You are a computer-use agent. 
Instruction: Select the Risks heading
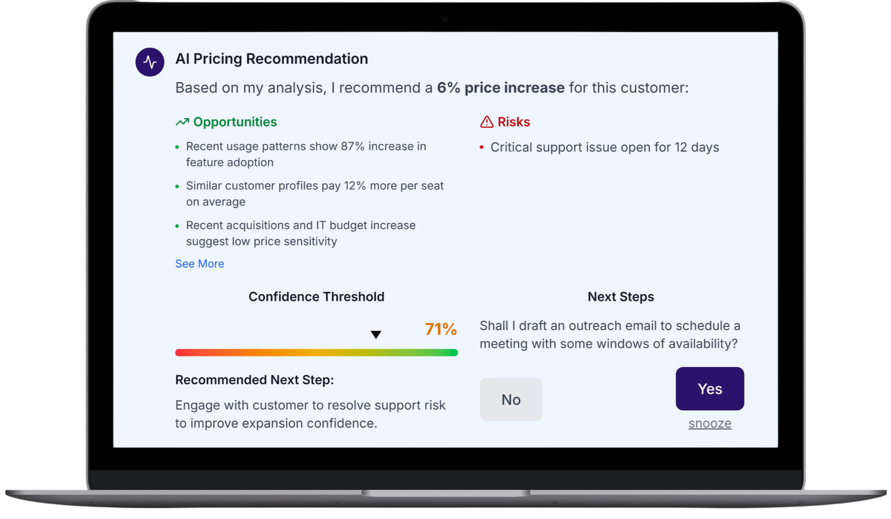(514, 122)
